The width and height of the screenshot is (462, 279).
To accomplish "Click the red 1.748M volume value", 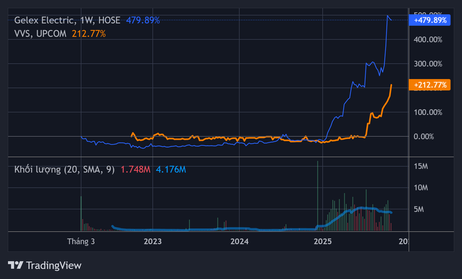I will click(x=135, y=169).
